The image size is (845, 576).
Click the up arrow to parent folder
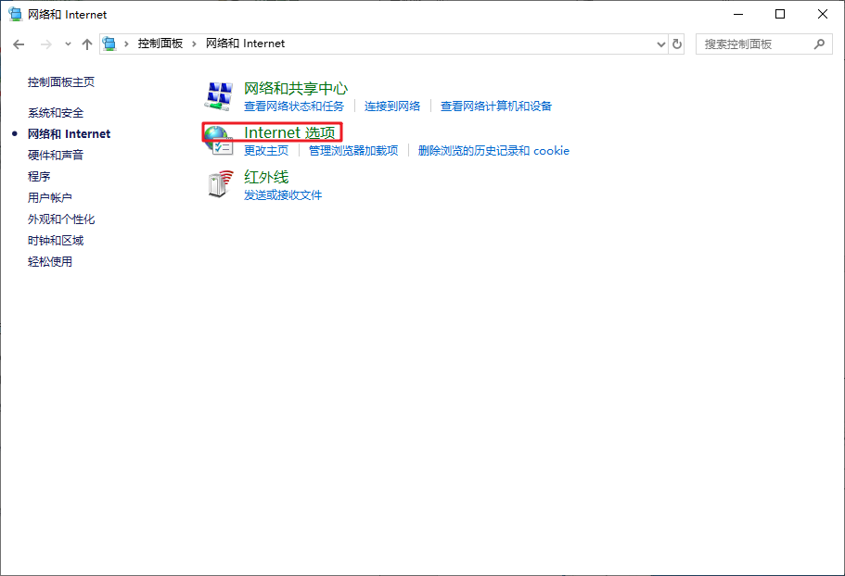[x=87, y=44]
